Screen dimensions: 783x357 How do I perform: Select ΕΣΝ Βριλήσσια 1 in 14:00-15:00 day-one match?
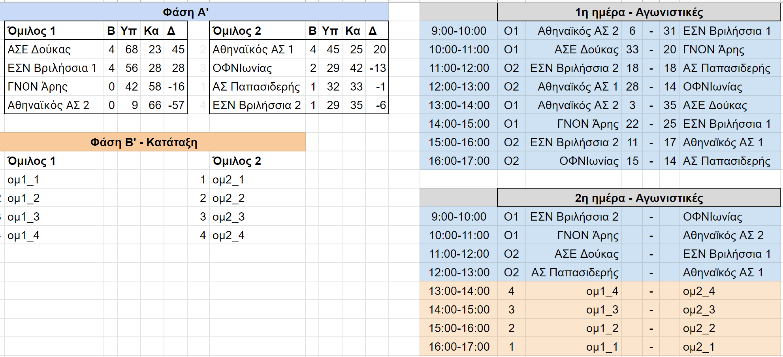click(x=727, y=124)
